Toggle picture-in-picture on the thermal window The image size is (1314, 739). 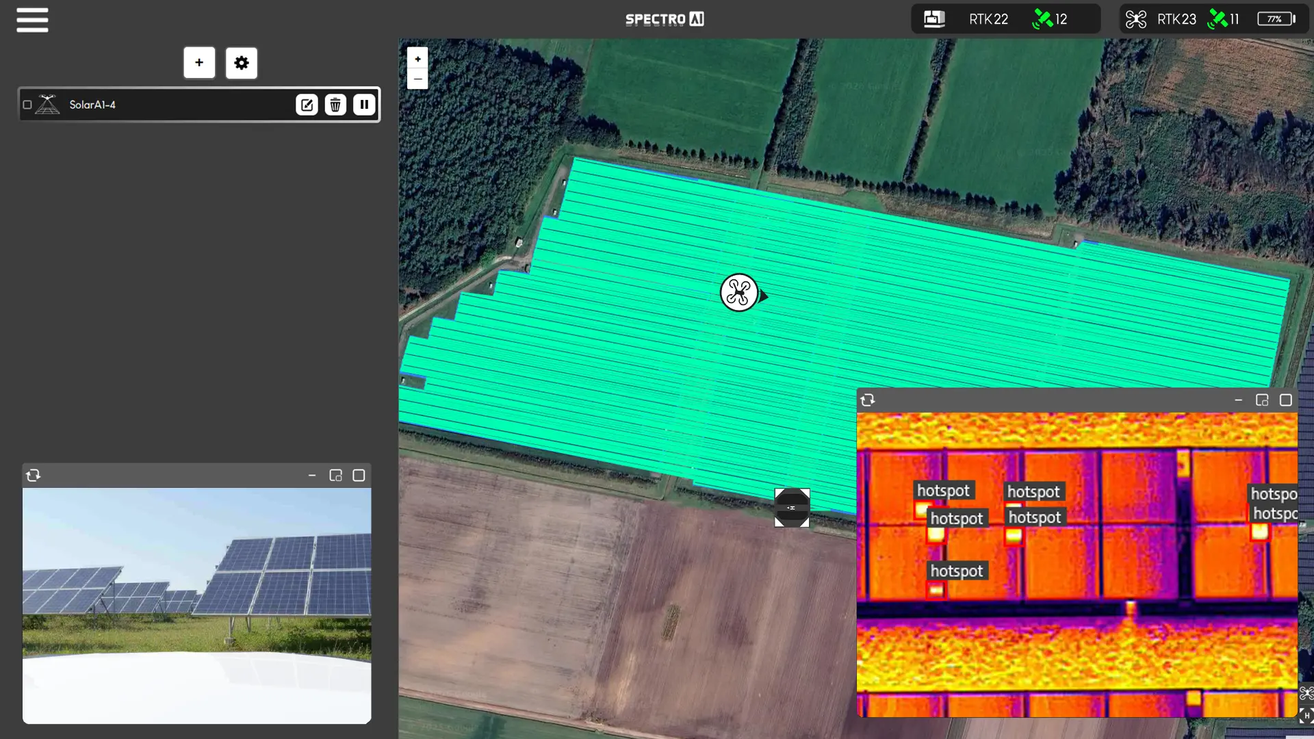coord(1263,400)
